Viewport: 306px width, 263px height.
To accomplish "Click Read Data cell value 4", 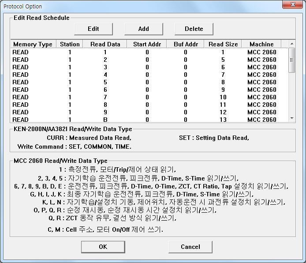I will pyautogui.click(x=105, y=75).
